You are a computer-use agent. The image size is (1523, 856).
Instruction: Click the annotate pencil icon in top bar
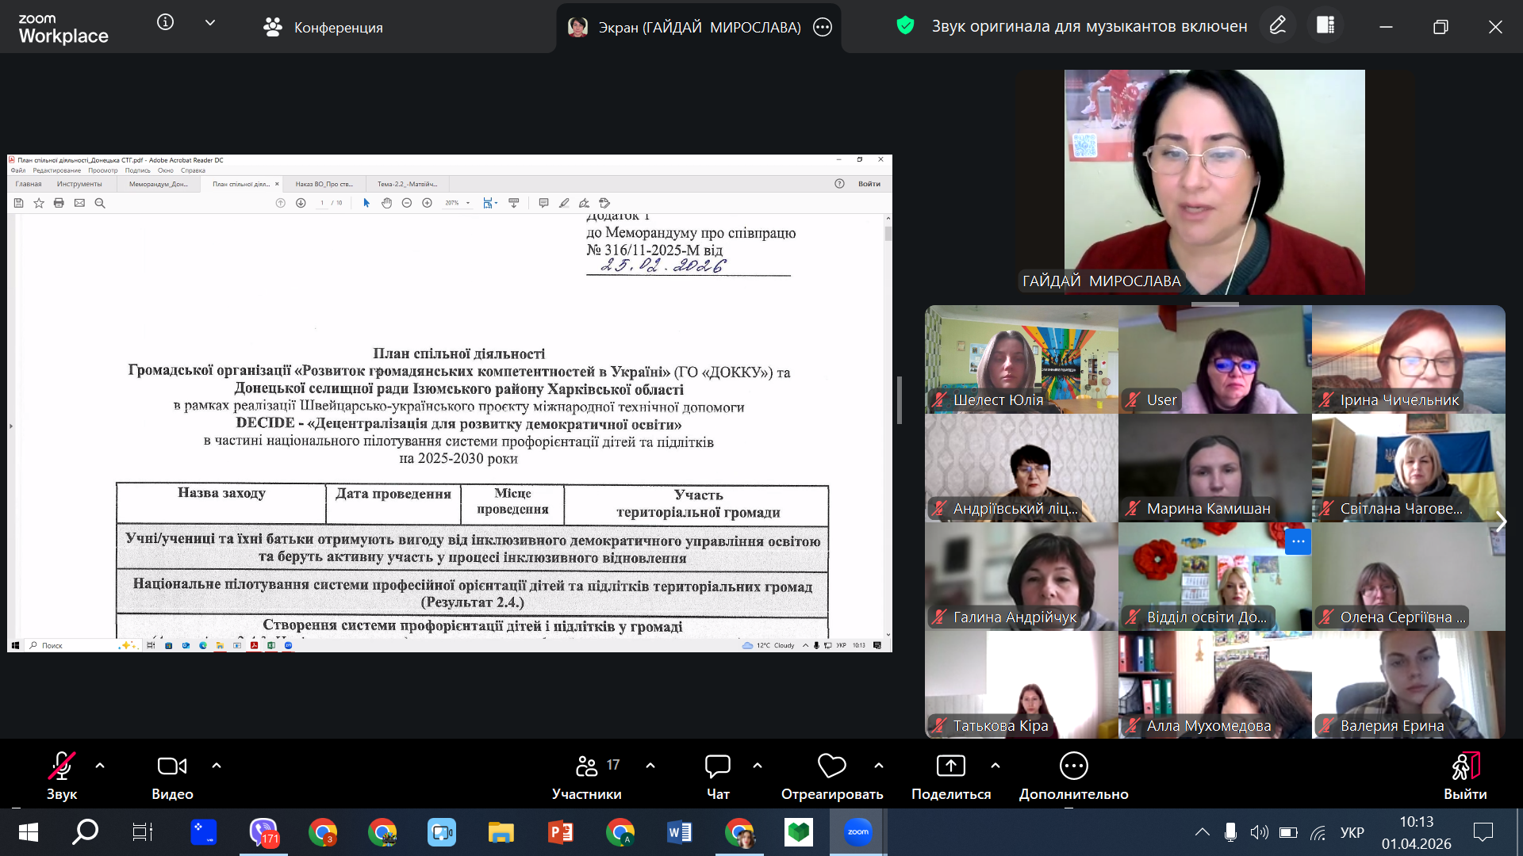[x=1277, y=26]
